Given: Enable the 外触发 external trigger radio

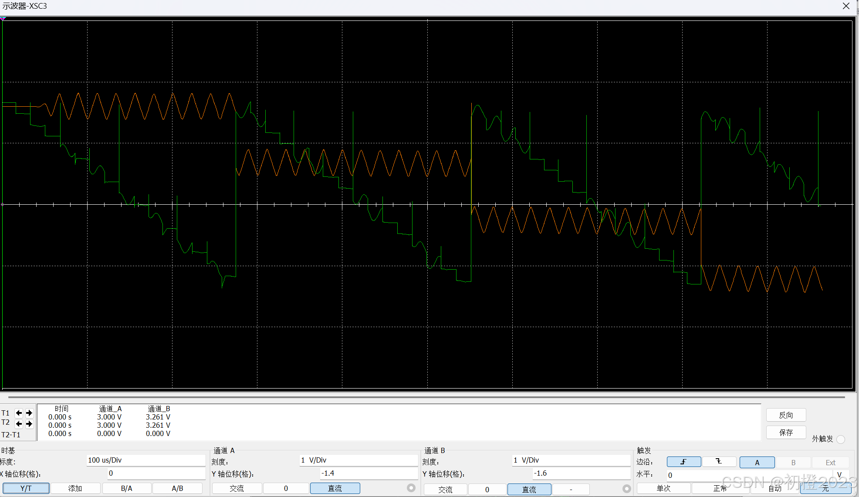Looking at the screenshot, I should [x=841, y=439].
